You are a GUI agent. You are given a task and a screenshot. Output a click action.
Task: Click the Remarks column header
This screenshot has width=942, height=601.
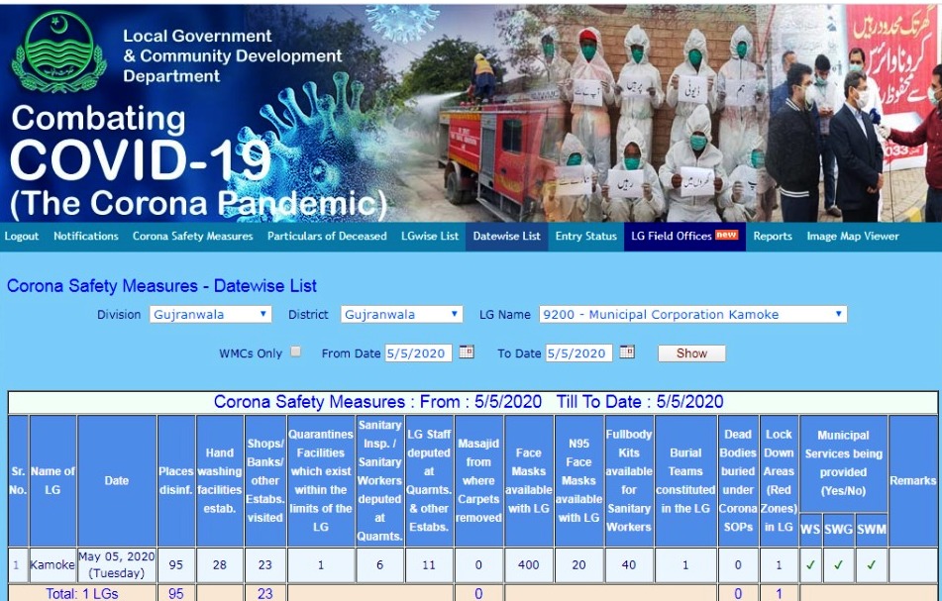point(912,480)
